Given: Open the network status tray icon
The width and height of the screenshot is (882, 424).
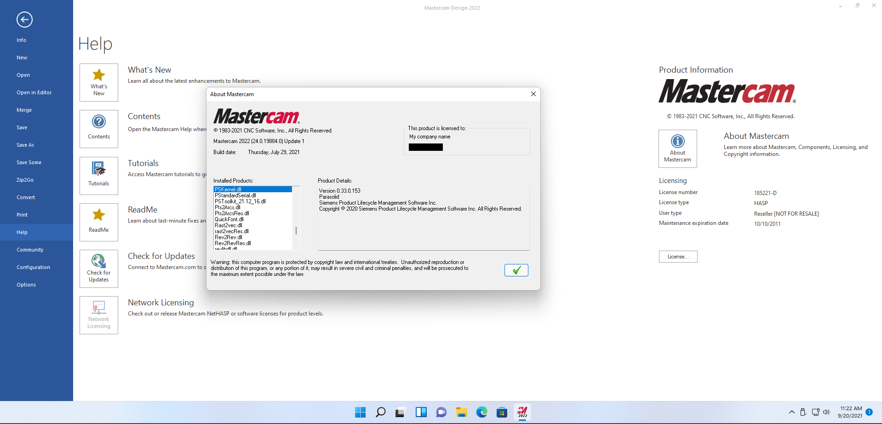Looking at the screenshot, I should (x=815, y=412).
